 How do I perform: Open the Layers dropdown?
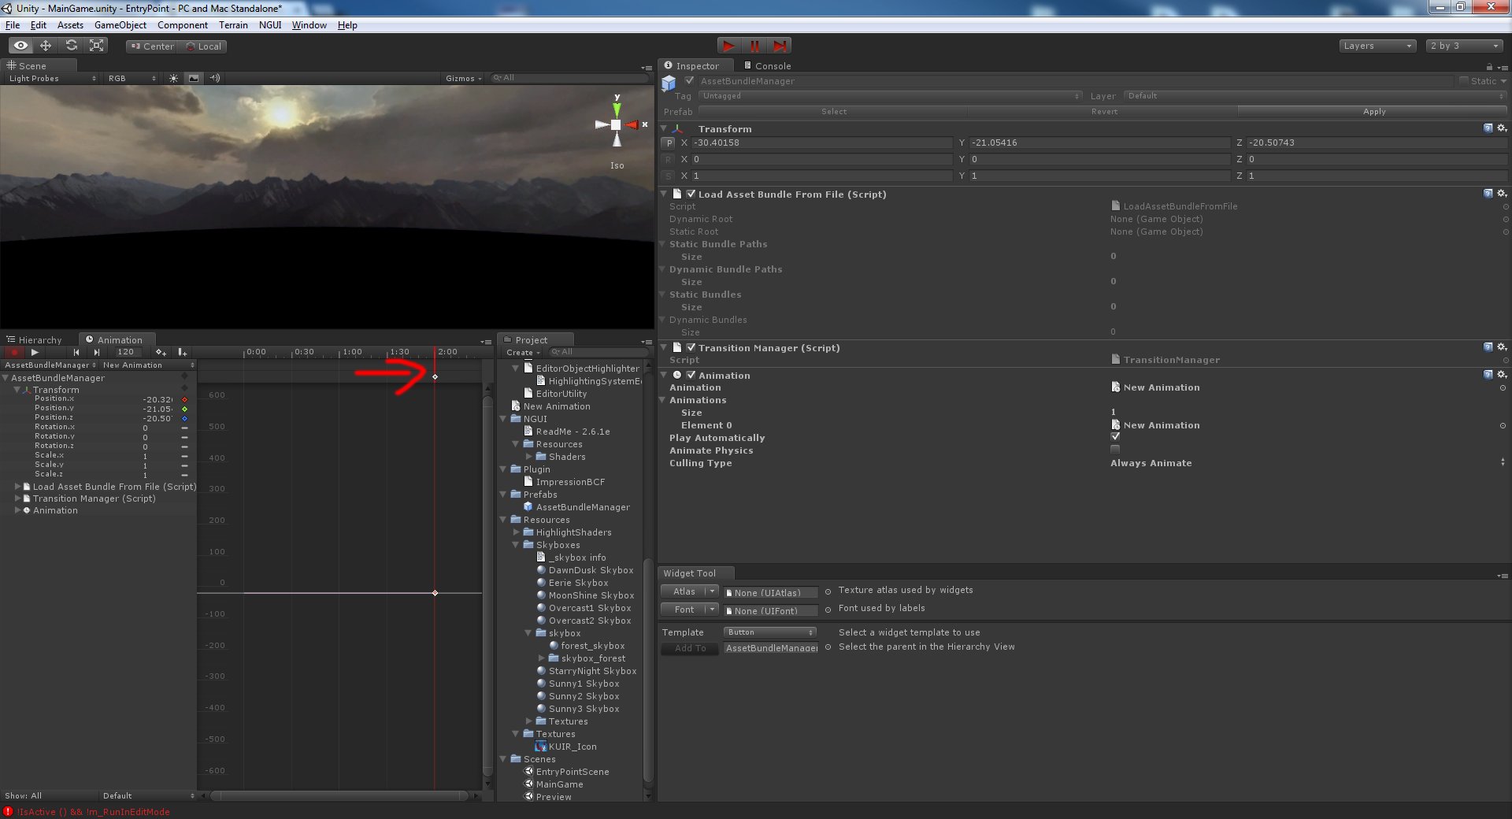[x=1377, y=46]
